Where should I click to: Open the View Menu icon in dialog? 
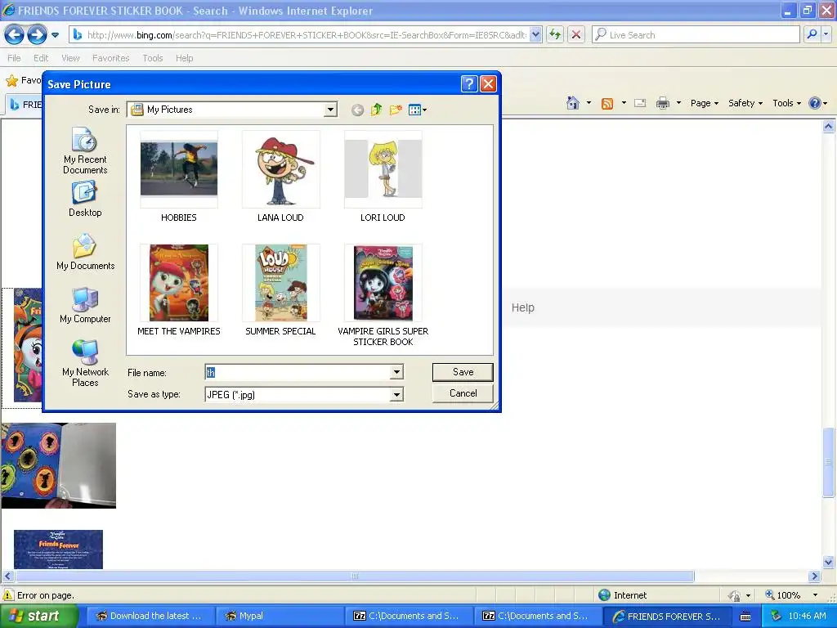[418, 110]
